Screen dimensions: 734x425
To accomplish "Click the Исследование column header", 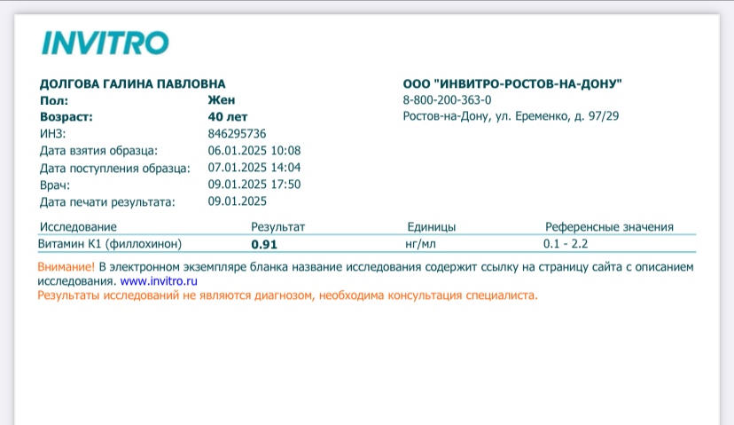I will click(78, 227).
